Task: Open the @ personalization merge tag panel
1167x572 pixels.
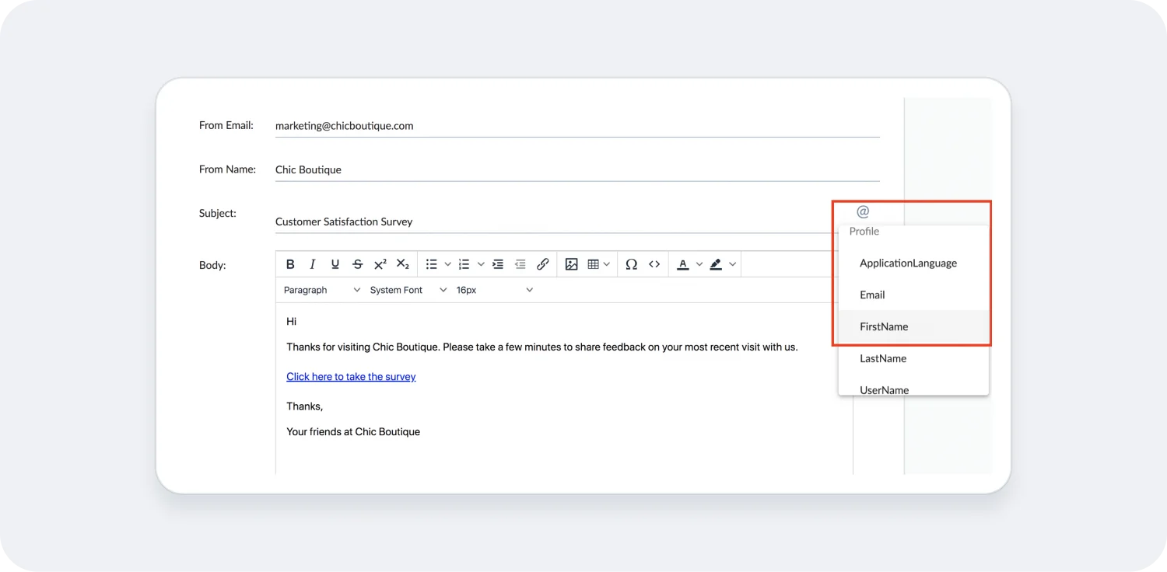Action: 860,211
